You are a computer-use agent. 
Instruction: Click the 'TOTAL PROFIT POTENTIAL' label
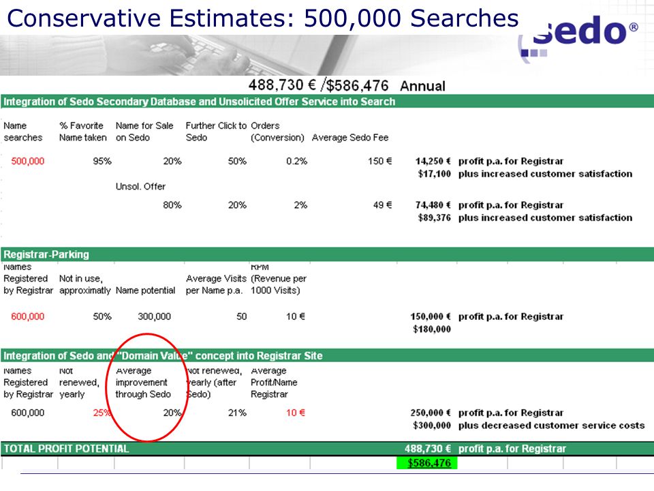[66, 449]
